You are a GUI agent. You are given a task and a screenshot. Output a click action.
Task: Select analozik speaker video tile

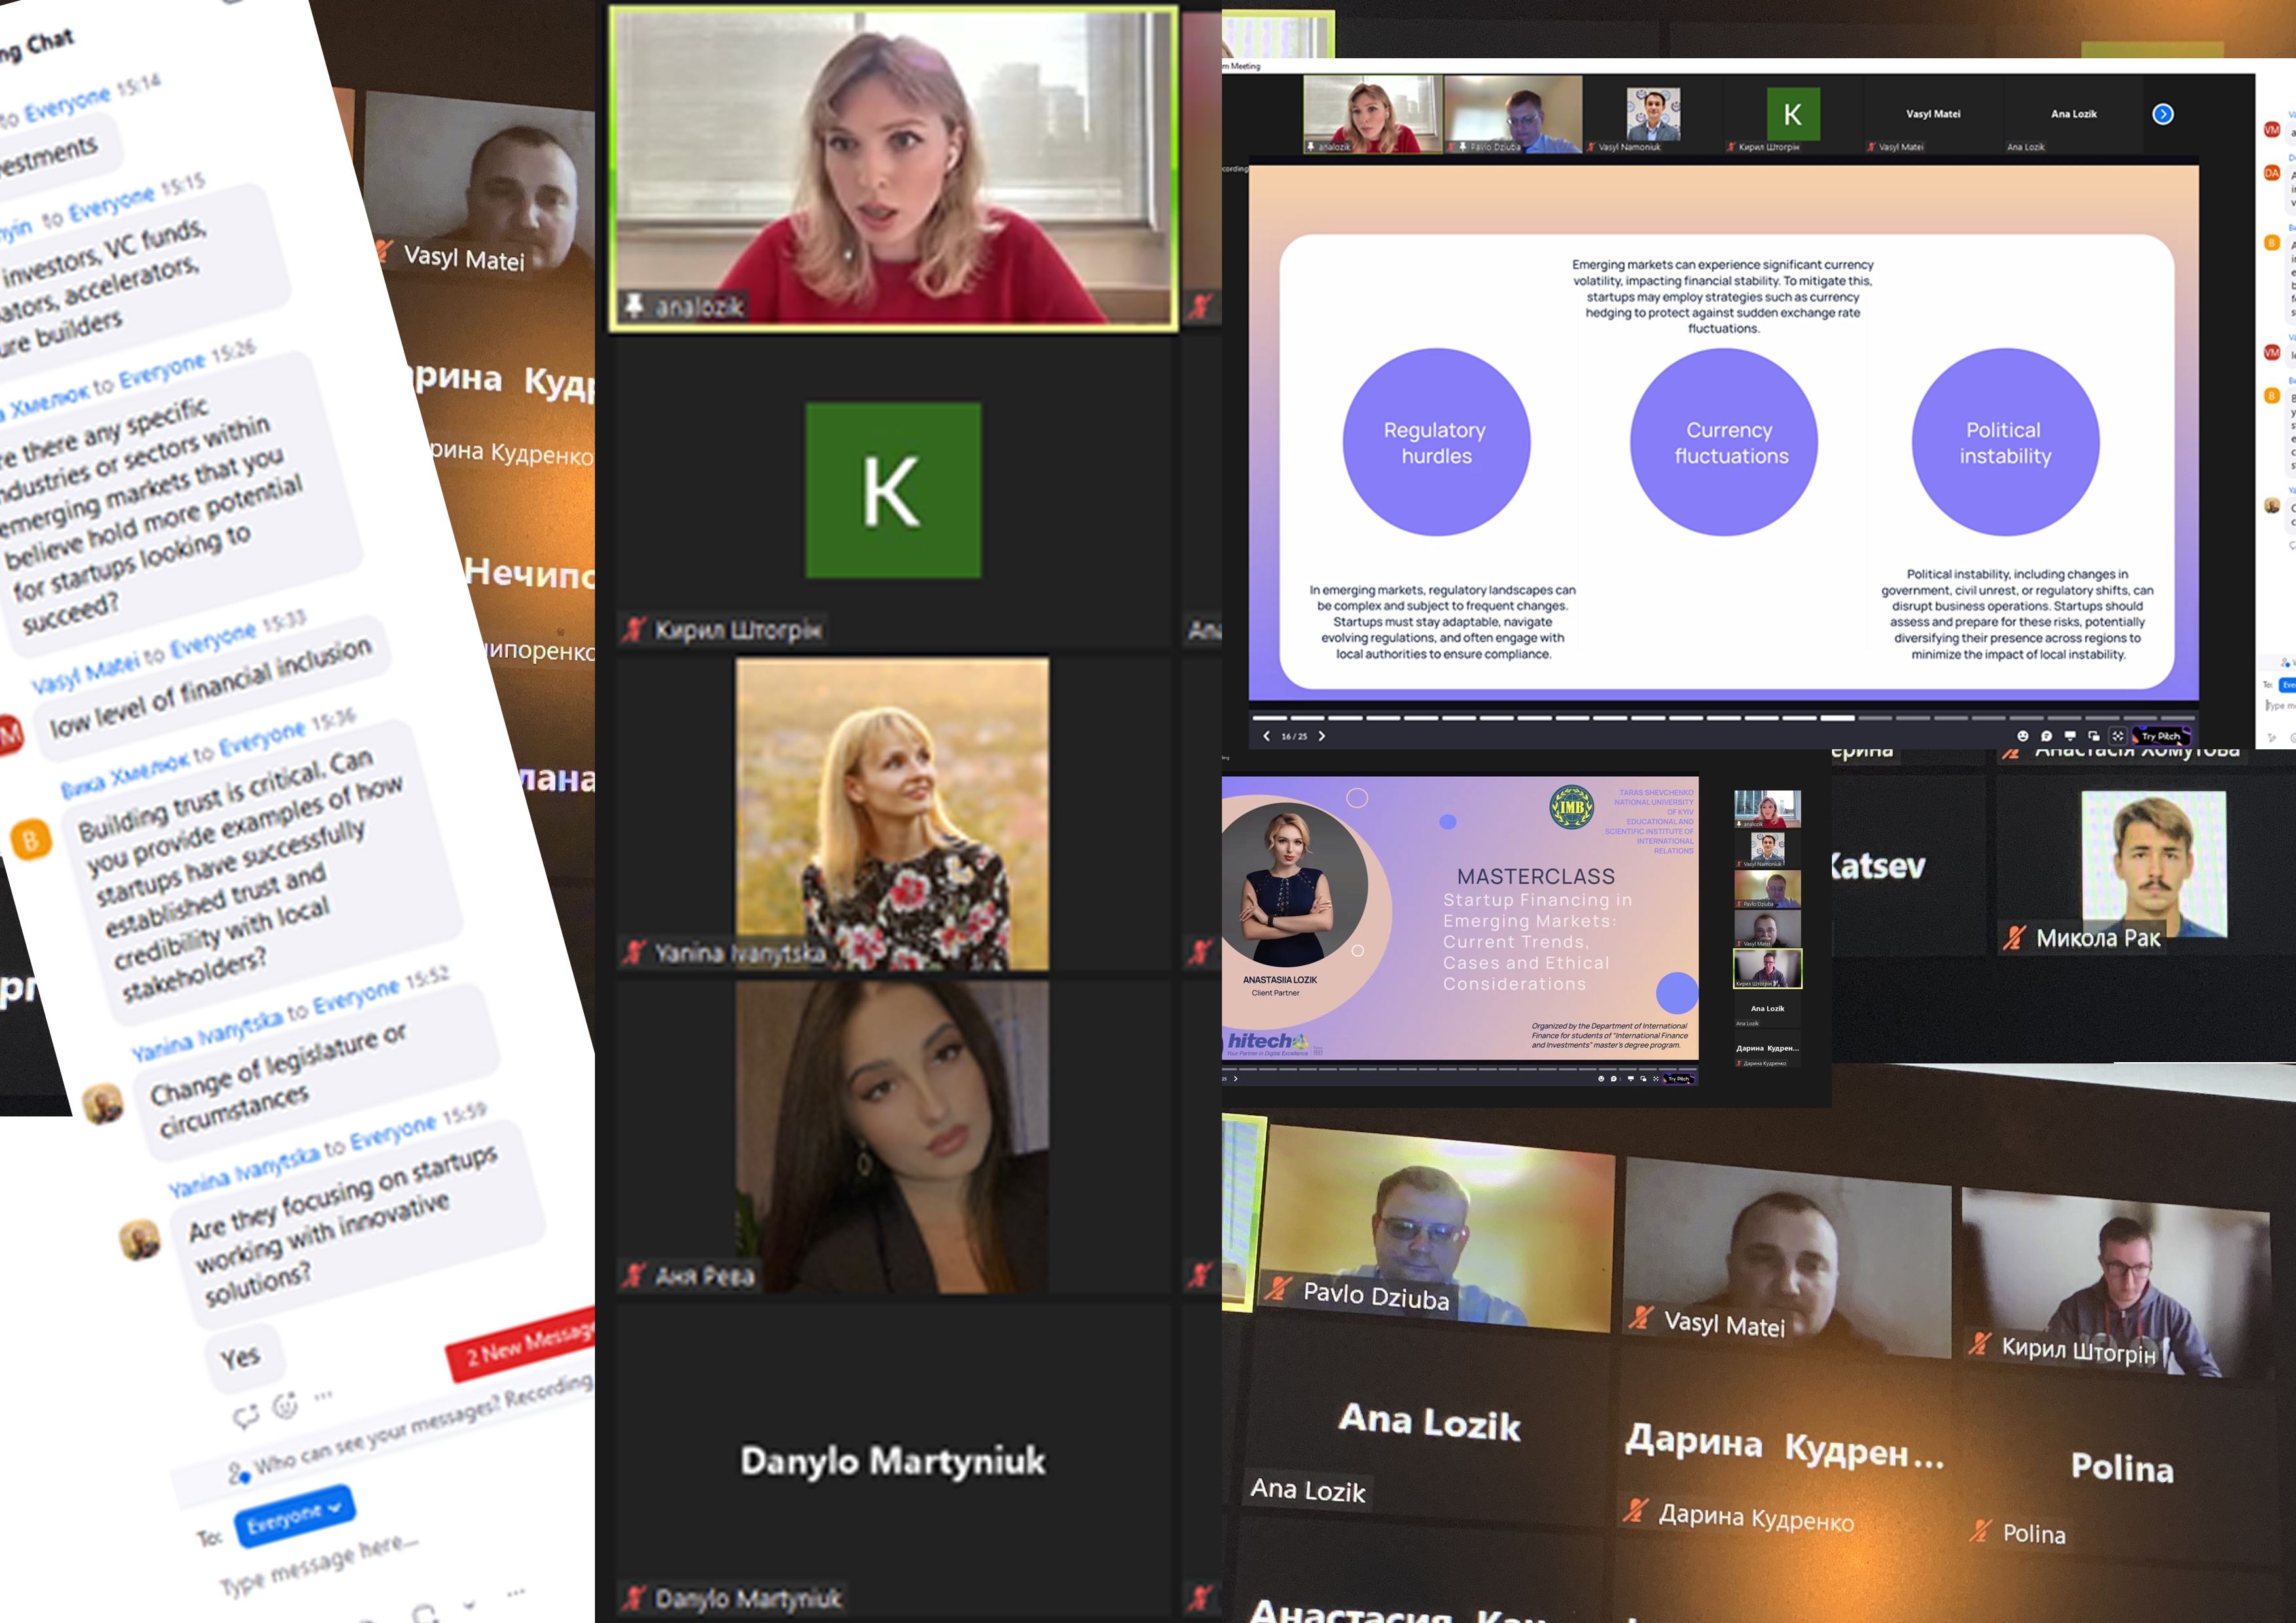click(x=893, y=168)
